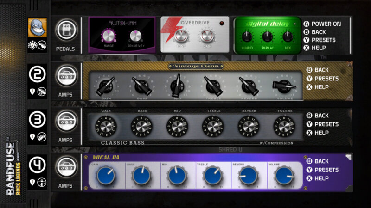
Task: Click the A button icon for Power On
Action: click(x=307, y=24)
